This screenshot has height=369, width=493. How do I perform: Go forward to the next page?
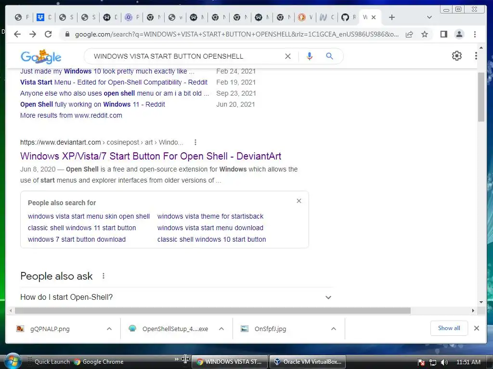tap(33, 34)
